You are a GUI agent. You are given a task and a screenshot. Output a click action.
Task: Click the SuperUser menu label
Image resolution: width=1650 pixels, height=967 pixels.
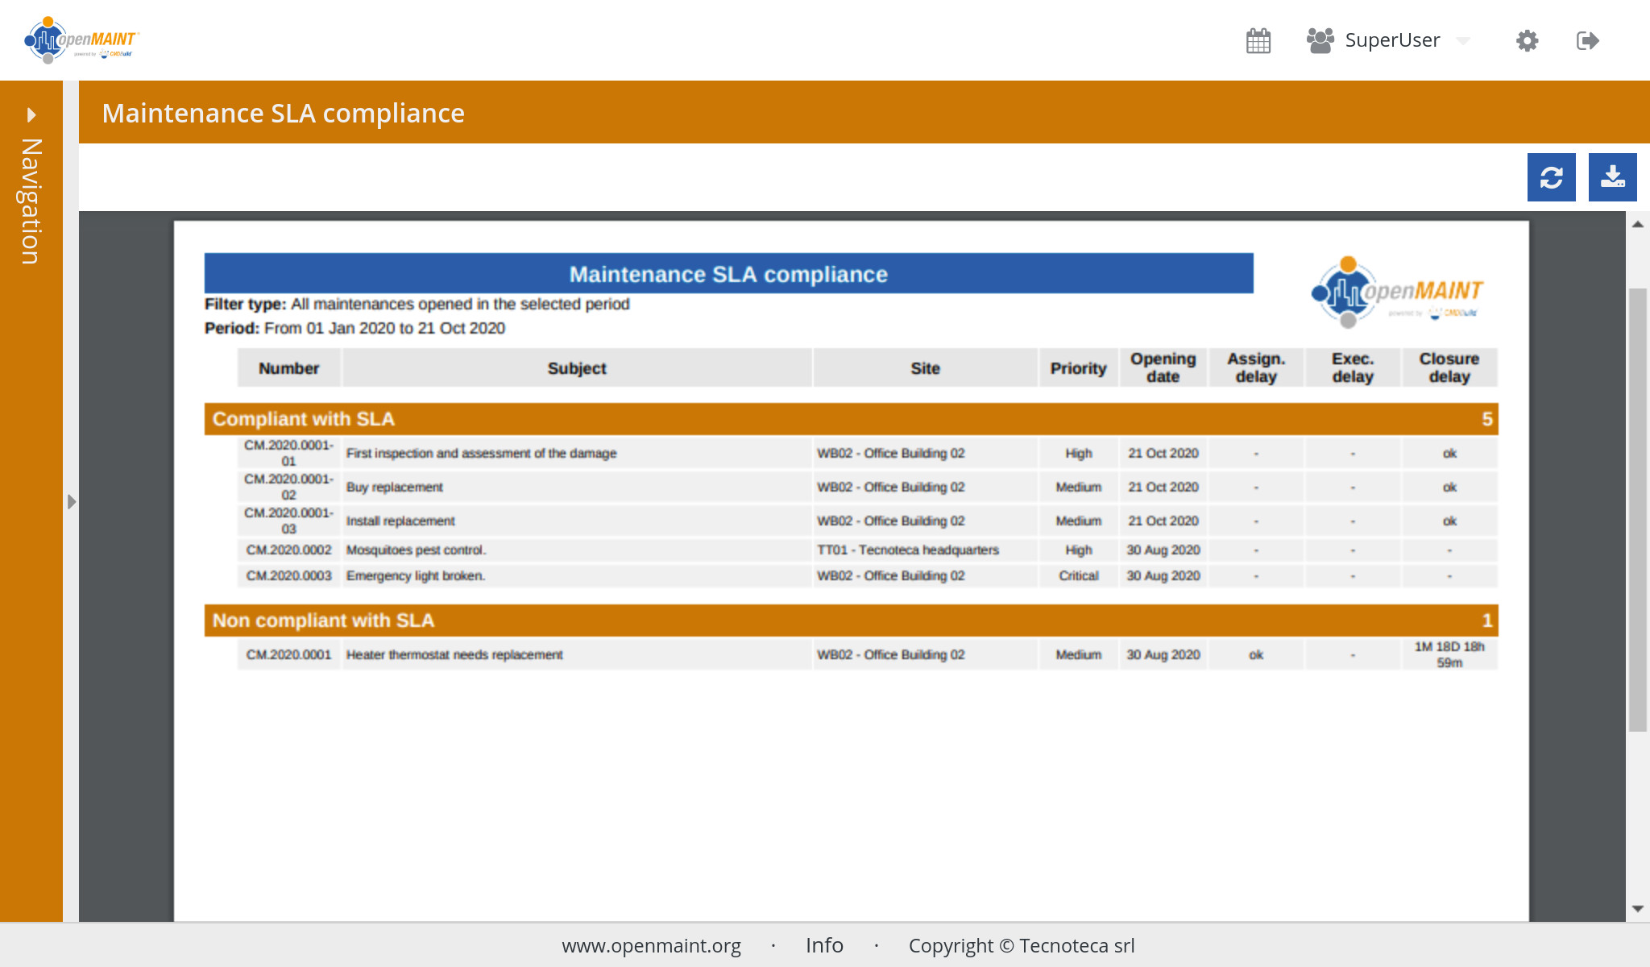coord(1392,40)
